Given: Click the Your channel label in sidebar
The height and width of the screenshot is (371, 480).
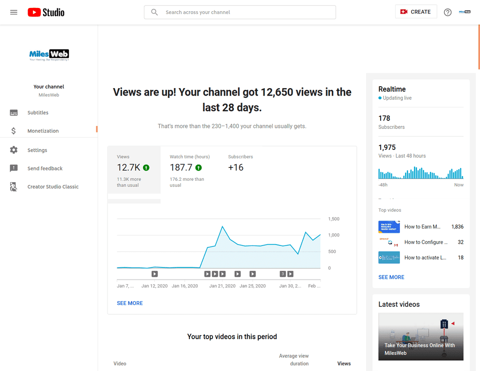Looking at the screenshot, I should tap(49, 87).
